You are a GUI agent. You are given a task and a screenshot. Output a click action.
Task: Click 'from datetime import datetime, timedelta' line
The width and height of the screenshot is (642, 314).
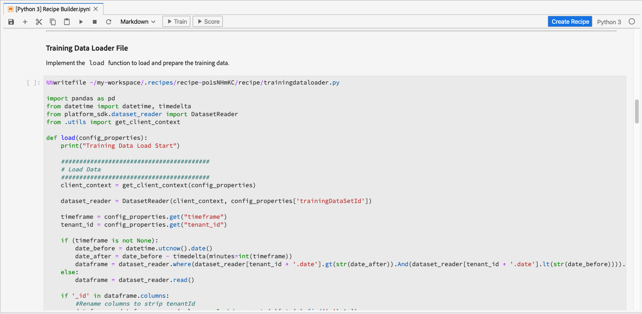tap(119, 106)
